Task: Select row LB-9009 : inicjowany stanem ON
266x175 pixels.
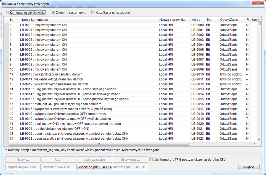Action: coord(130,69)
